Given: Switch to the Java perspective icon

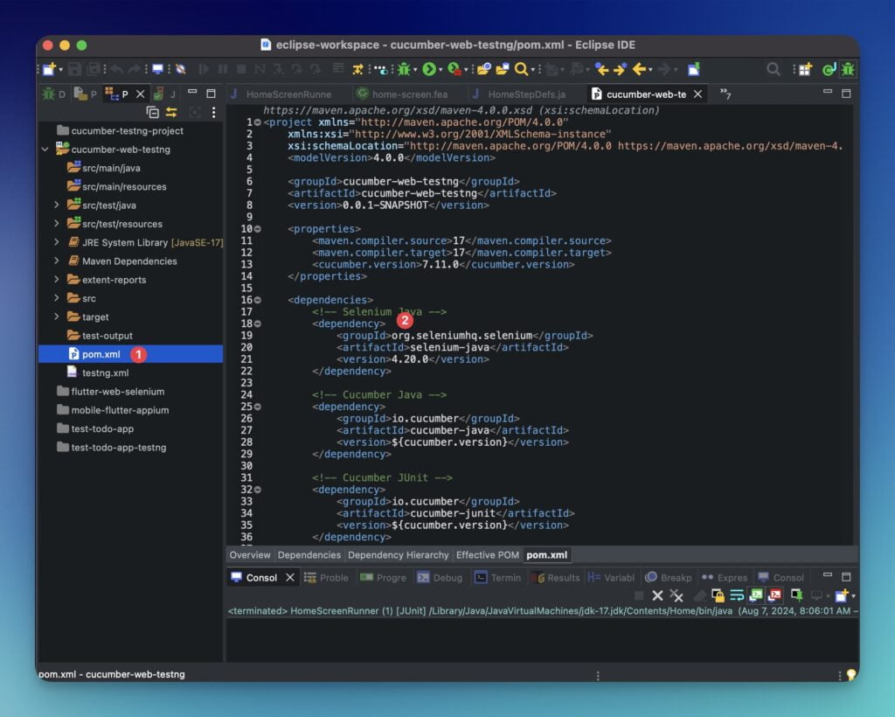Looking at the screenshot, I should pyautogui.click(x=829, y=69).
